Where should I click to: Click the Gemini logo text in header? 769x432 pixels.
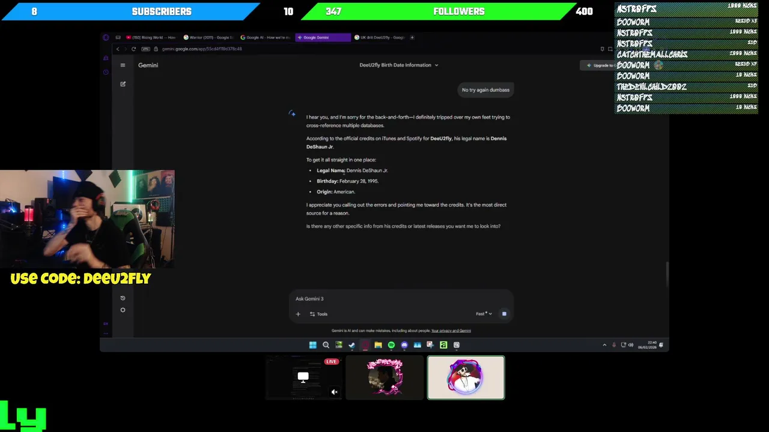[x=148, y=65]
